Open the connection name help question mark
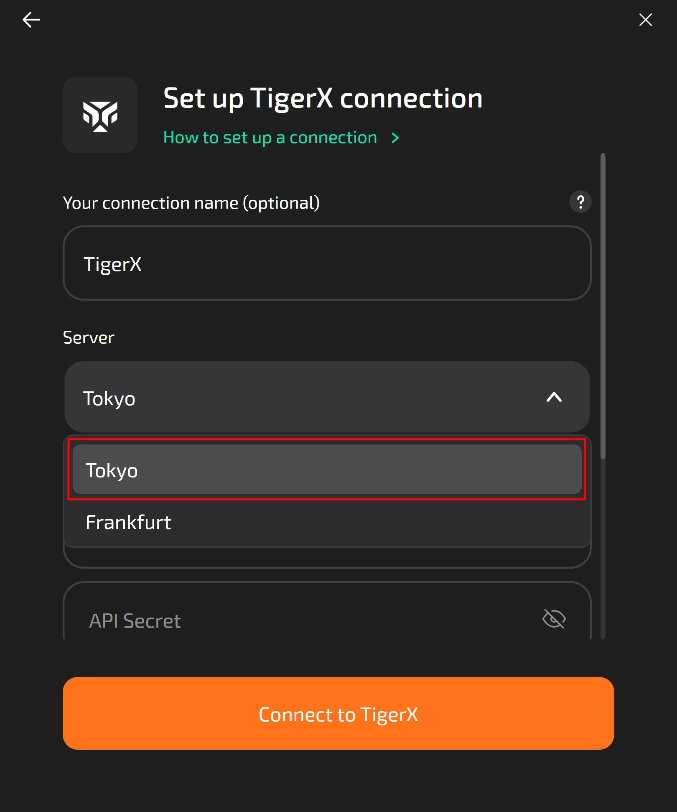 (x=580, y=202)
